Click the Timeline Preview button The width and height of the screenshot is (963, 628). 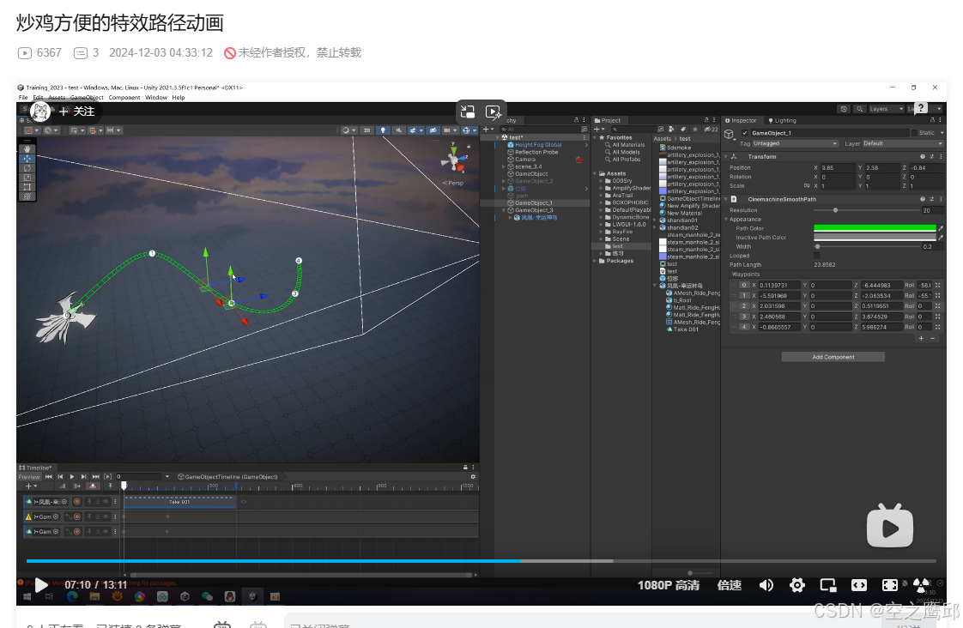point(29,477)
